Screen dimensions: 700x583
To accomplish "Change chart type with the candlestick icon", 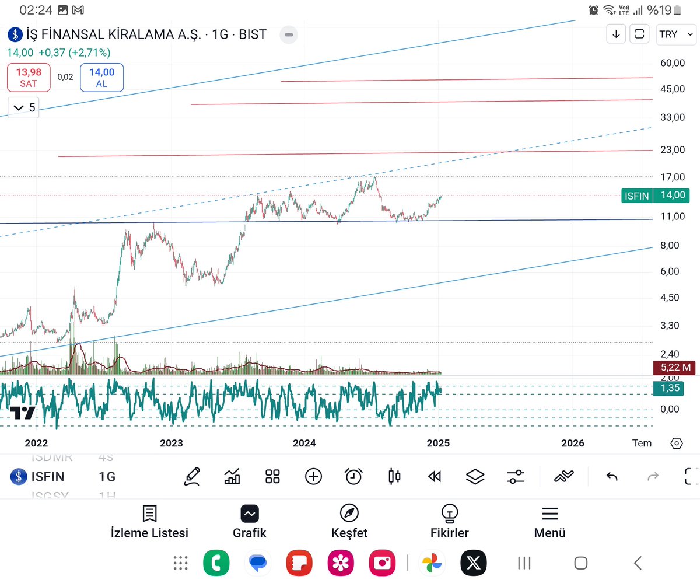I will 394,476.
